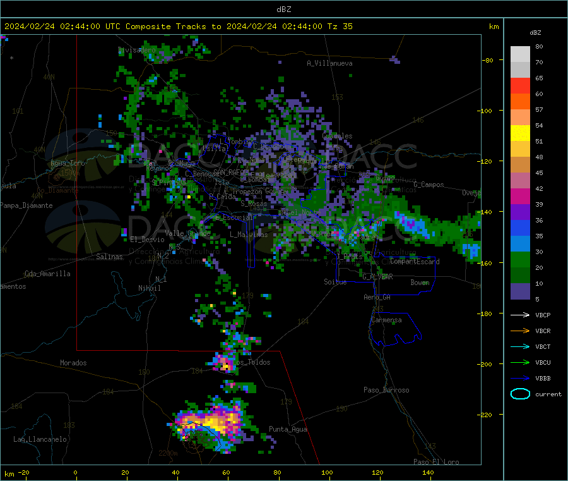Click the -220 tick on the right axis
Image resolution: width=568 pixels, height=481 pixels.
[x=485, y=415]
